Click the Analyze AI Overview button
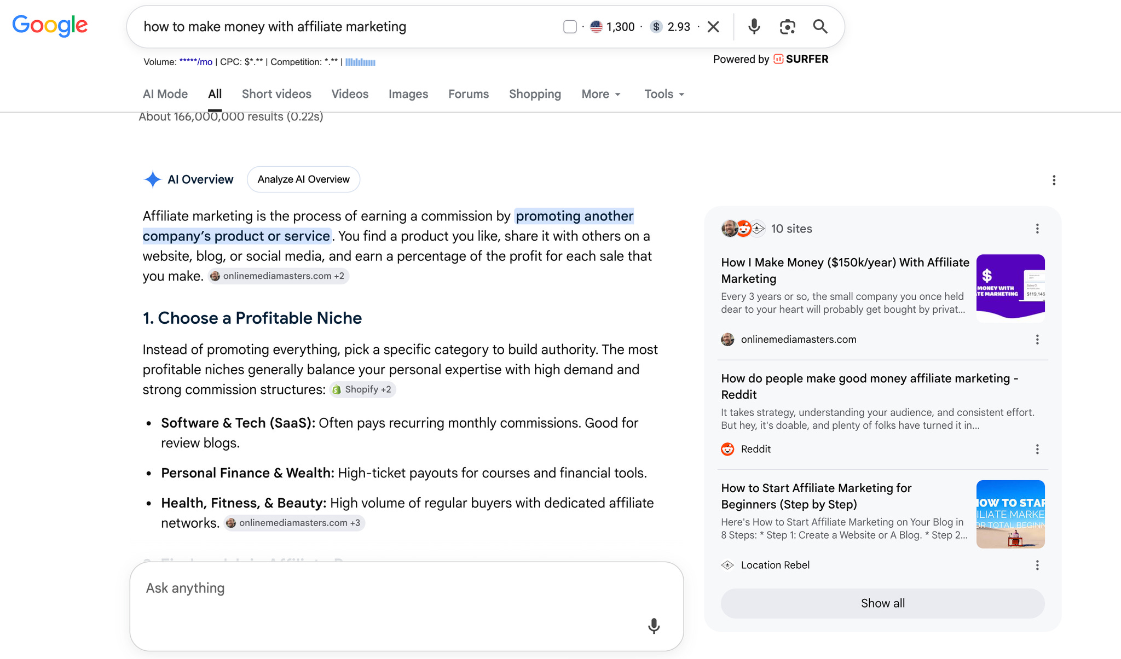The image size is (1121, 659). 303,179
